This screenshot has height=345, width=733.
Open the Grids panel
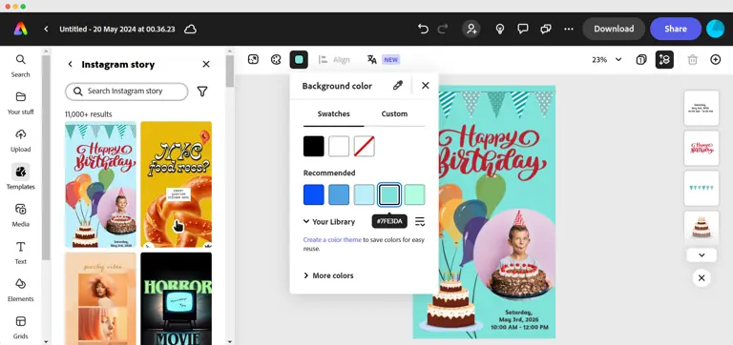21,327
